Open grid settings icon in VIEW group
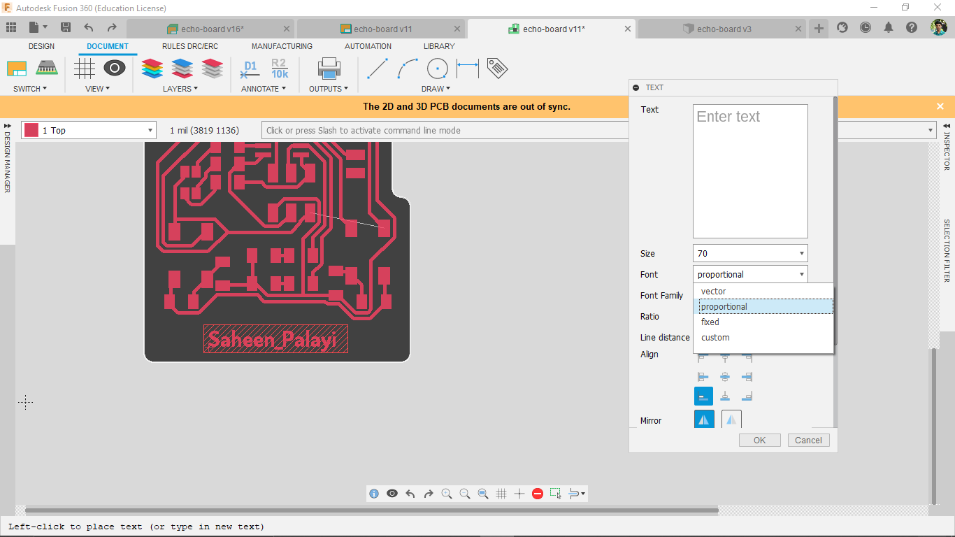This screenshot has height=537, width=955. click(85, 69)
